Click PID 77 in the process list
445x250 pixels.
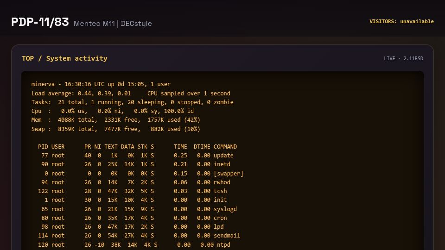(45, 156)
